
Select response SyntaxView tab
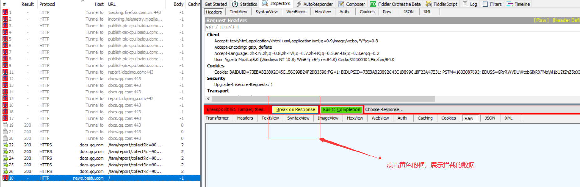(298, 118)
